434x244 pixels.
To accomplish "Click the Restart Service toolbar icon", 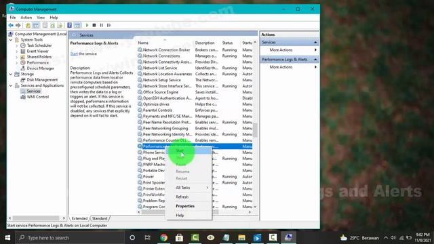I will tap(108, 25).
